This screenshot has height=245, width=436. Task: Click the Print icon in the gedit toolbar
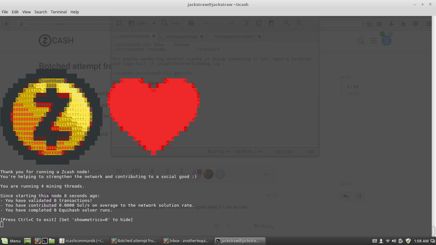point(191,23)
